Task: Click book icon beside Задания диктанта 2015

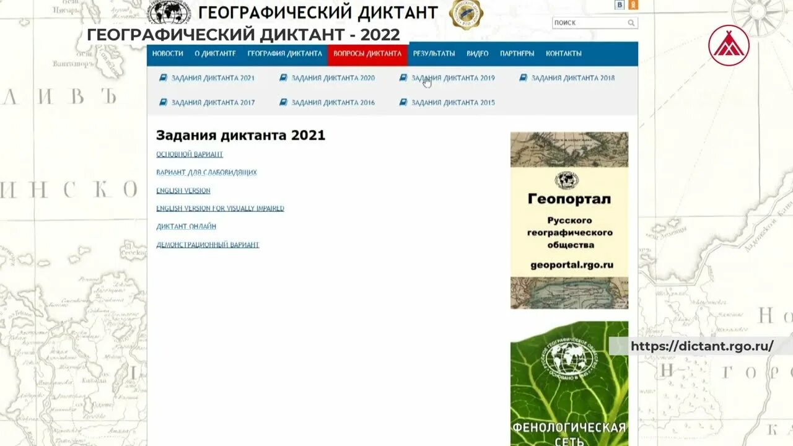Action: tap(403, 102)
